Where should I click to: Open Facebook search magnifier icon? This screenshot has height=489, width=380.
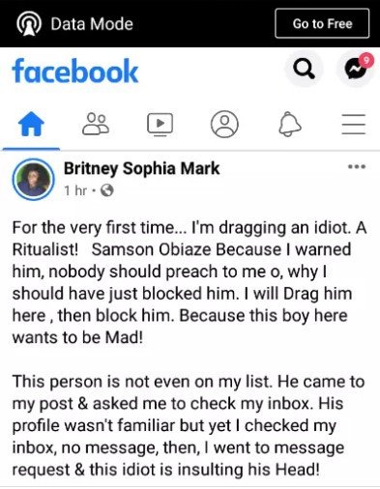click(x=304, y=69)
